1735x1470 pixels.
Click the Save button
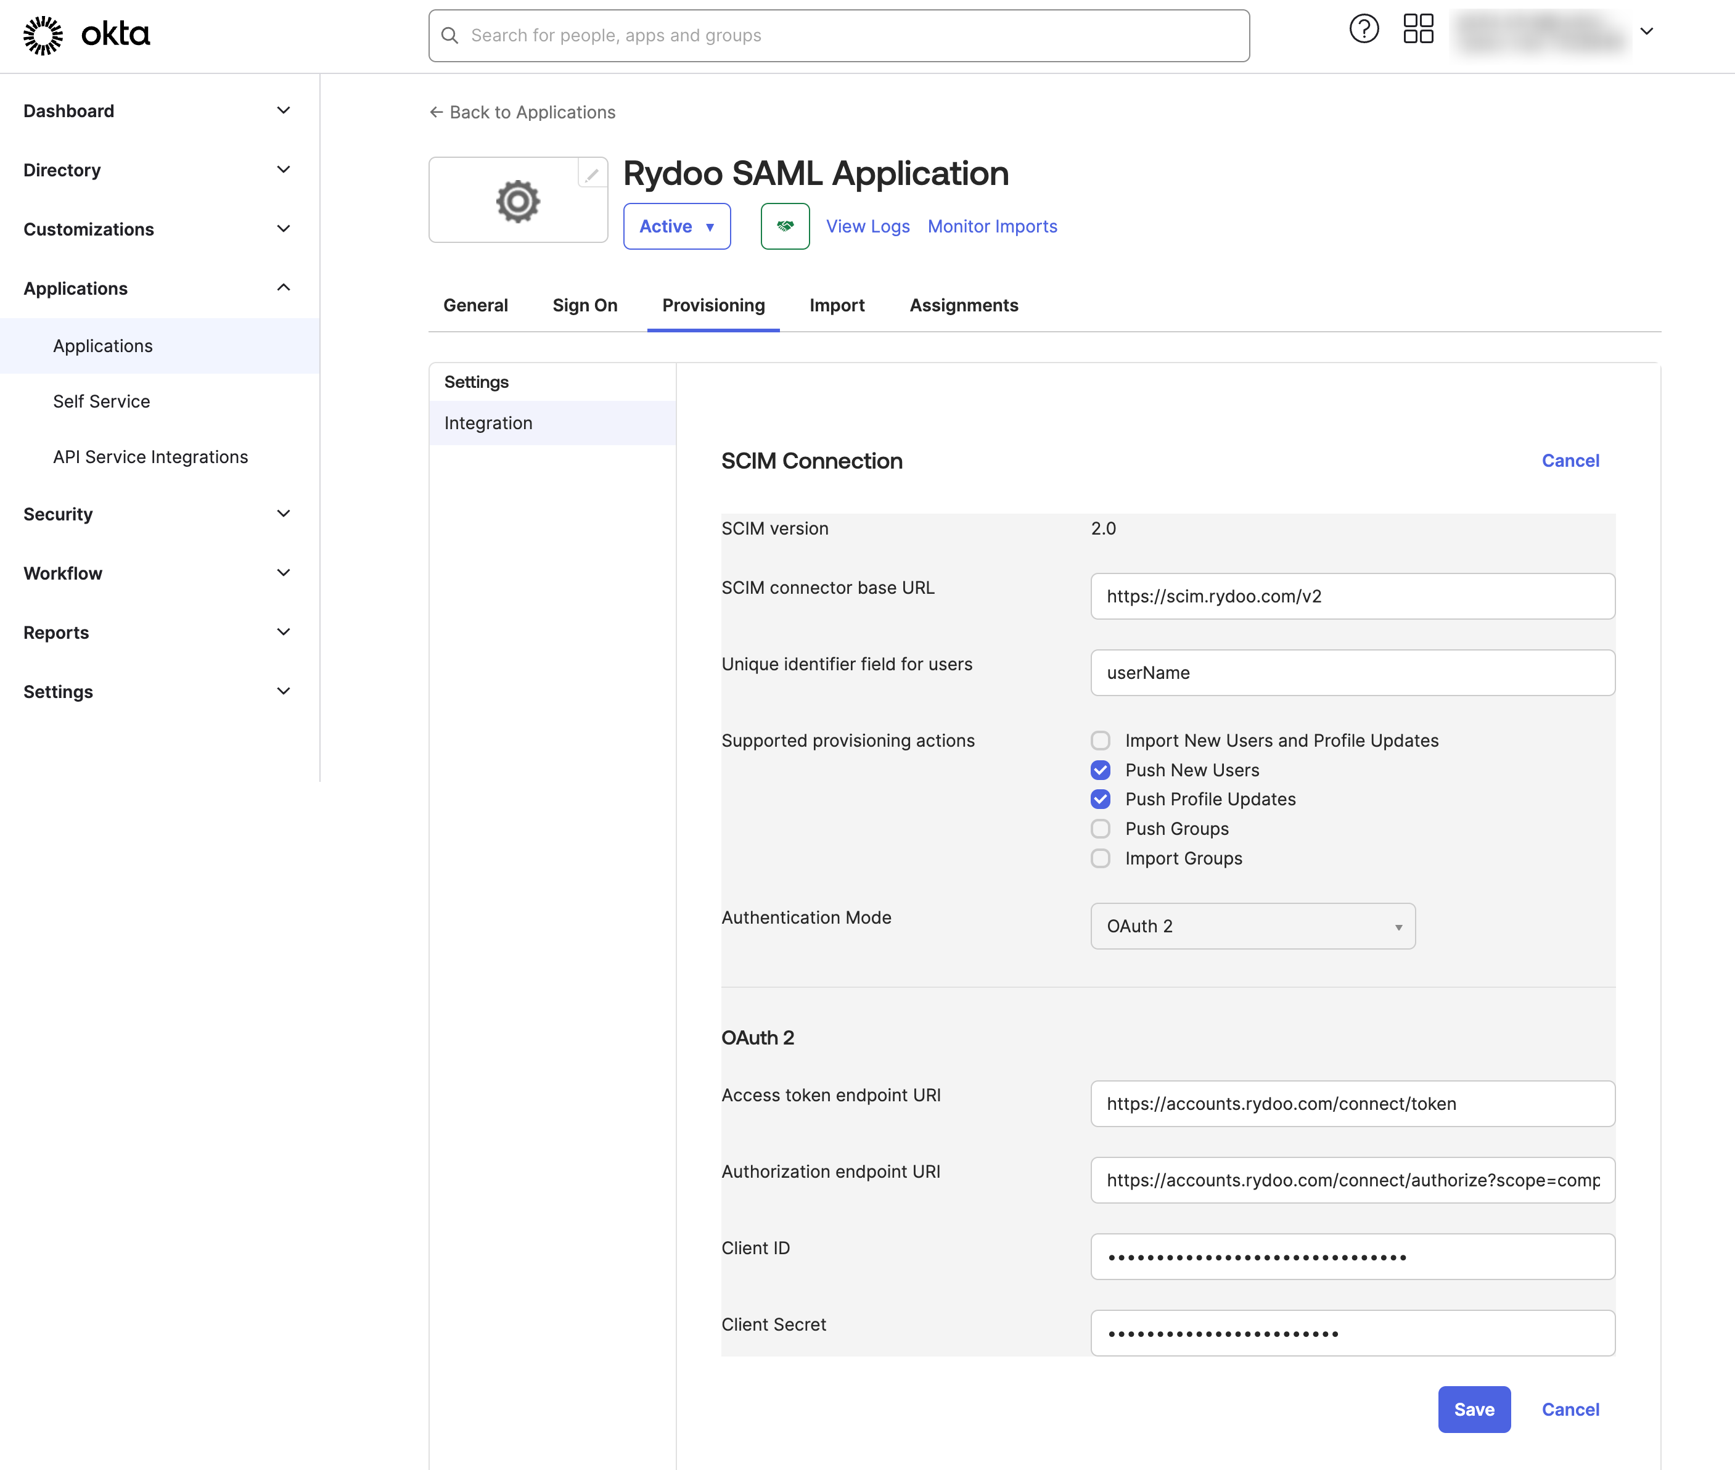pyautogui.click(x=1474, y=1409)
